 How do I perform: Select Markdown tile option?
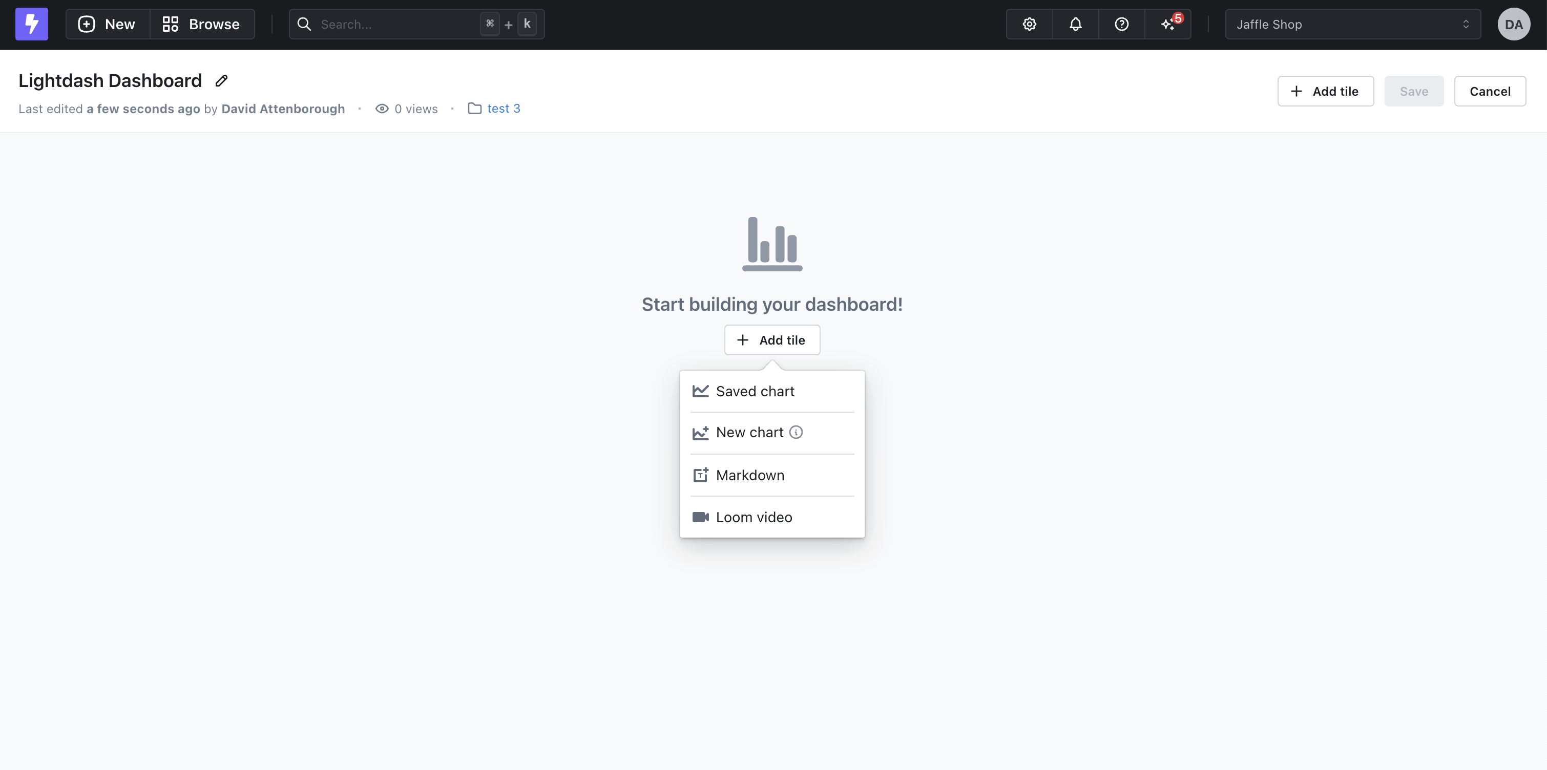click(x=749, y=475)
